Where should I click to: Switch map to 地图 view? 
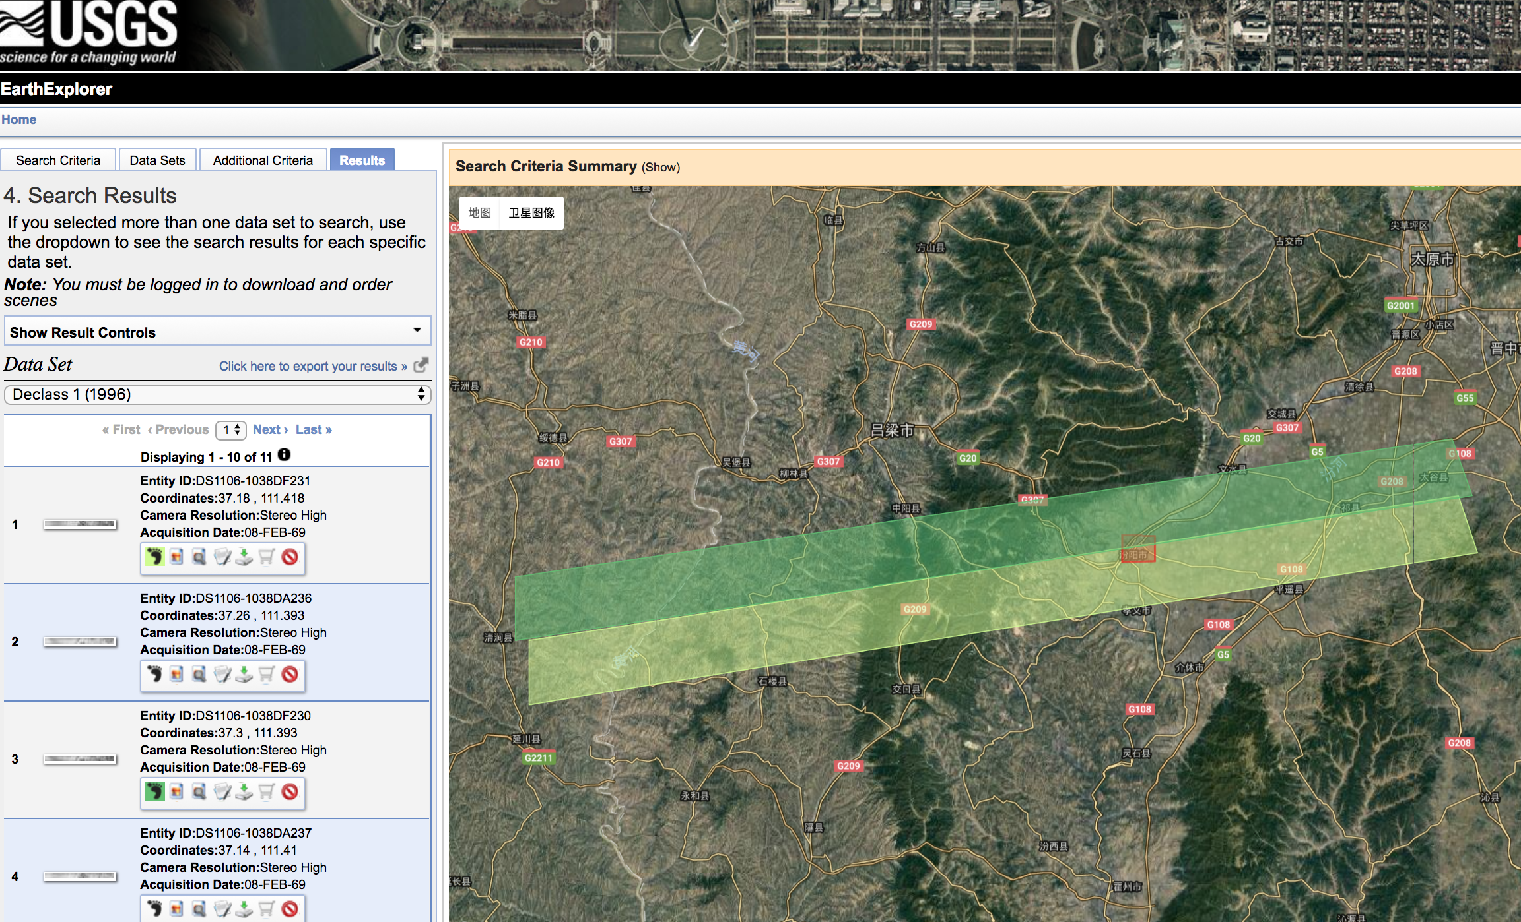[479, 213]
